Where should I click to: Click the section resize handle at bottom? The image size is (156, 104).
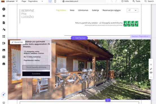pyautogui.click(x=108, y=100)
